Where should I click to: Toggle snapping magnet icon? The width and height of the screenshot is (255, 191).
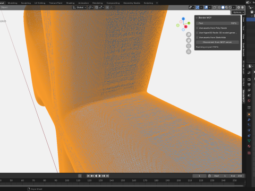[x=97, y=7]
